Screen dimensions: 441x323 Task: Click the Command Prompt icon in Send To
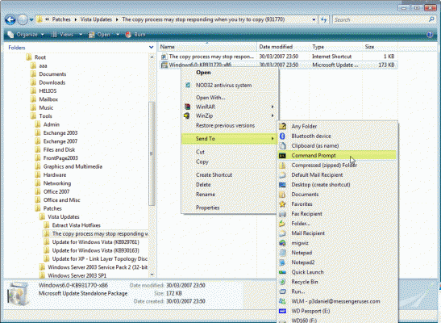click(x=282, y=156)
